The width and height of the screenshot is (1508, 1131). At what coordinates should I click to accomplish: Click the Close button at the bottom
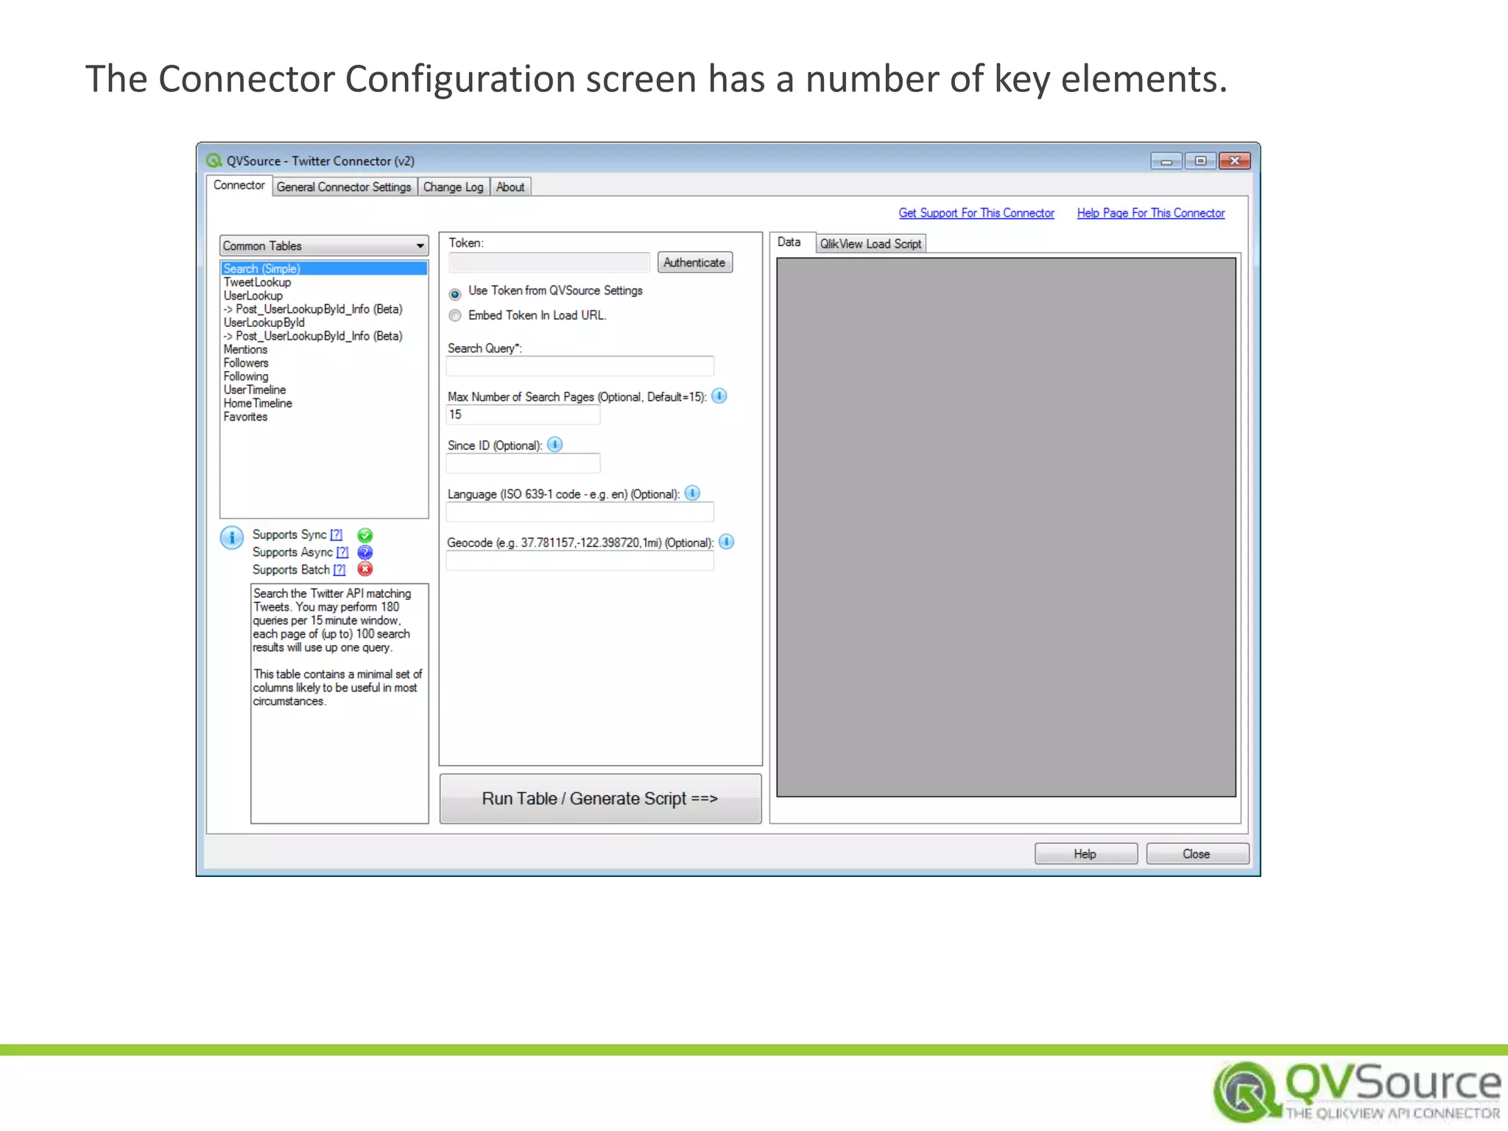[x=1197, y=853]
